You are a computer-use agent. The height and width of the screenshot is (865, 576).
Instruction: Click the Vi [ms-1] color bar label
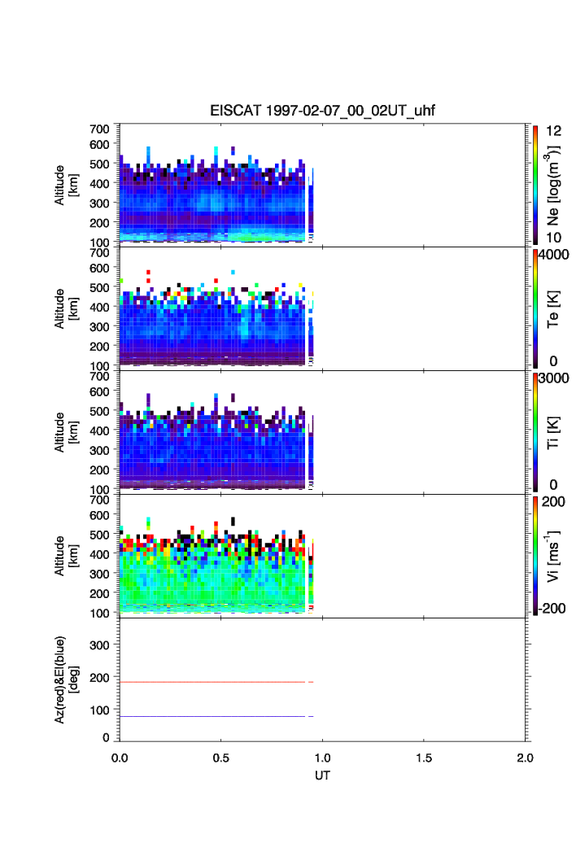point(552,556)
